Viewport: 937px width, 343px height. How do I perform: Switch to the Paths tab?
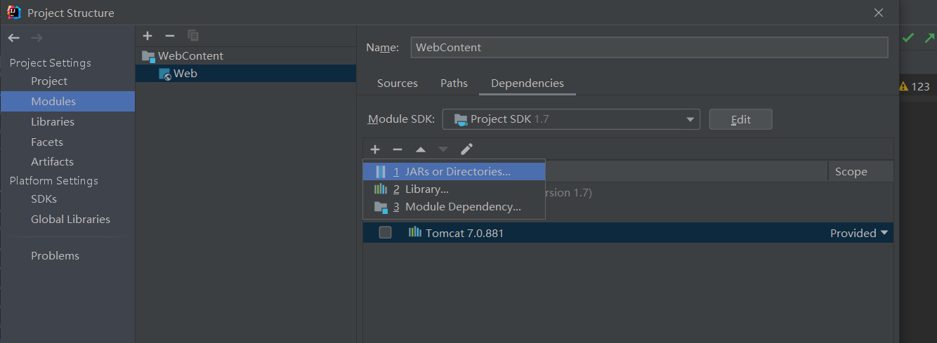[x=454, y=83]
